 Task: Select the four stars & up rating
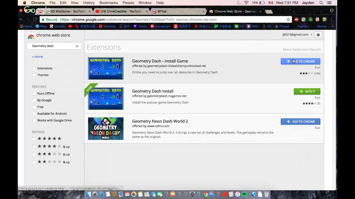[x=34, y=146]
